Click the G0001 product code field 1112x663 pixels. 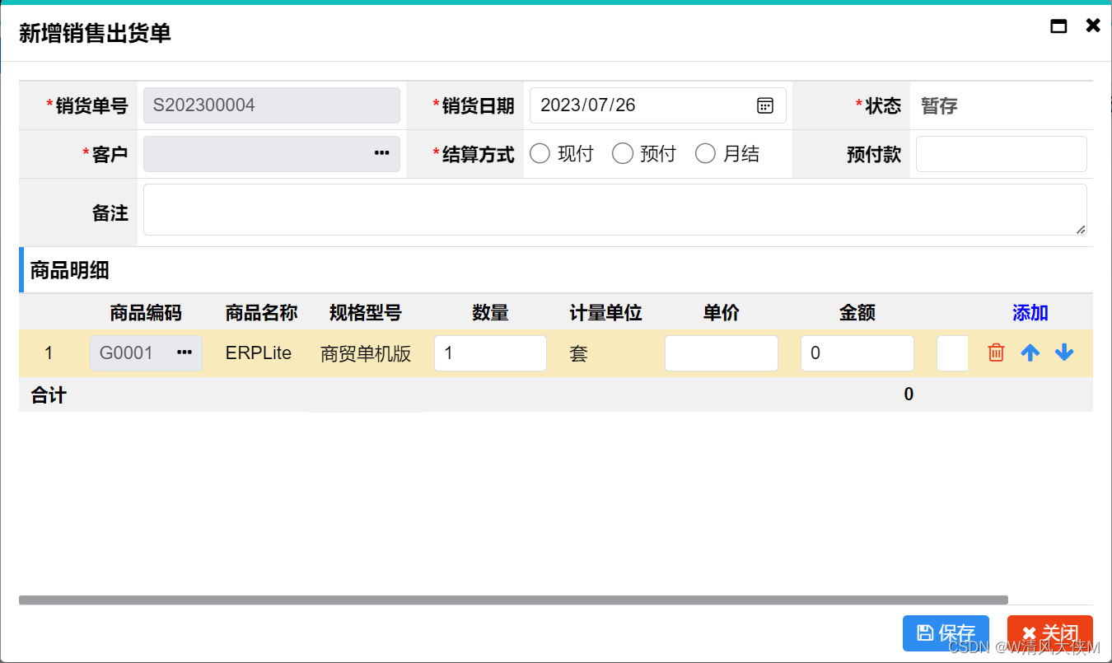point(146,353)
